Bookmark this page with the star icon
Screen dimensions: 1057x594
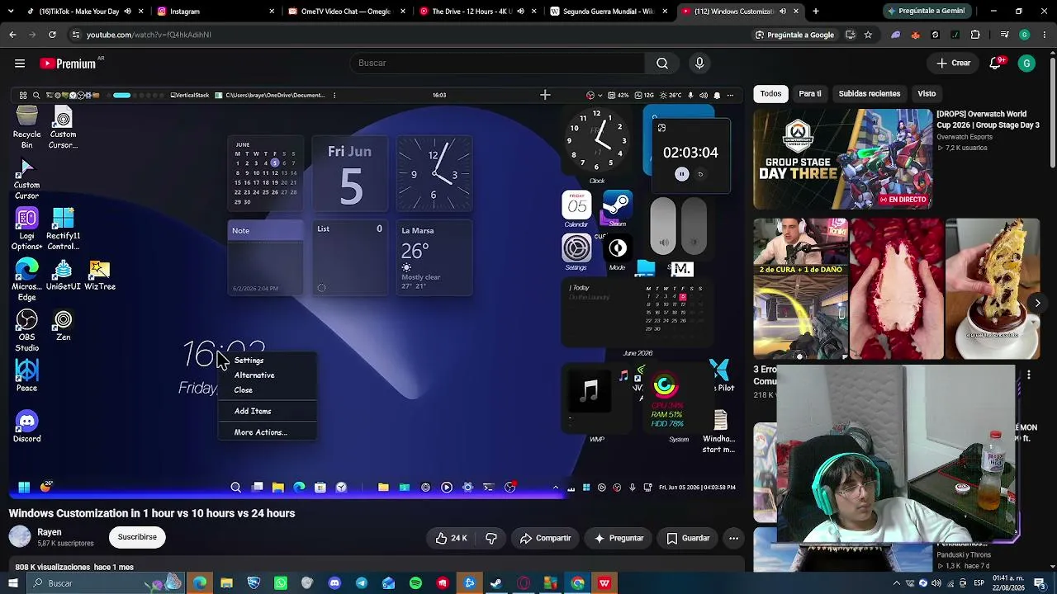[868, 35]
